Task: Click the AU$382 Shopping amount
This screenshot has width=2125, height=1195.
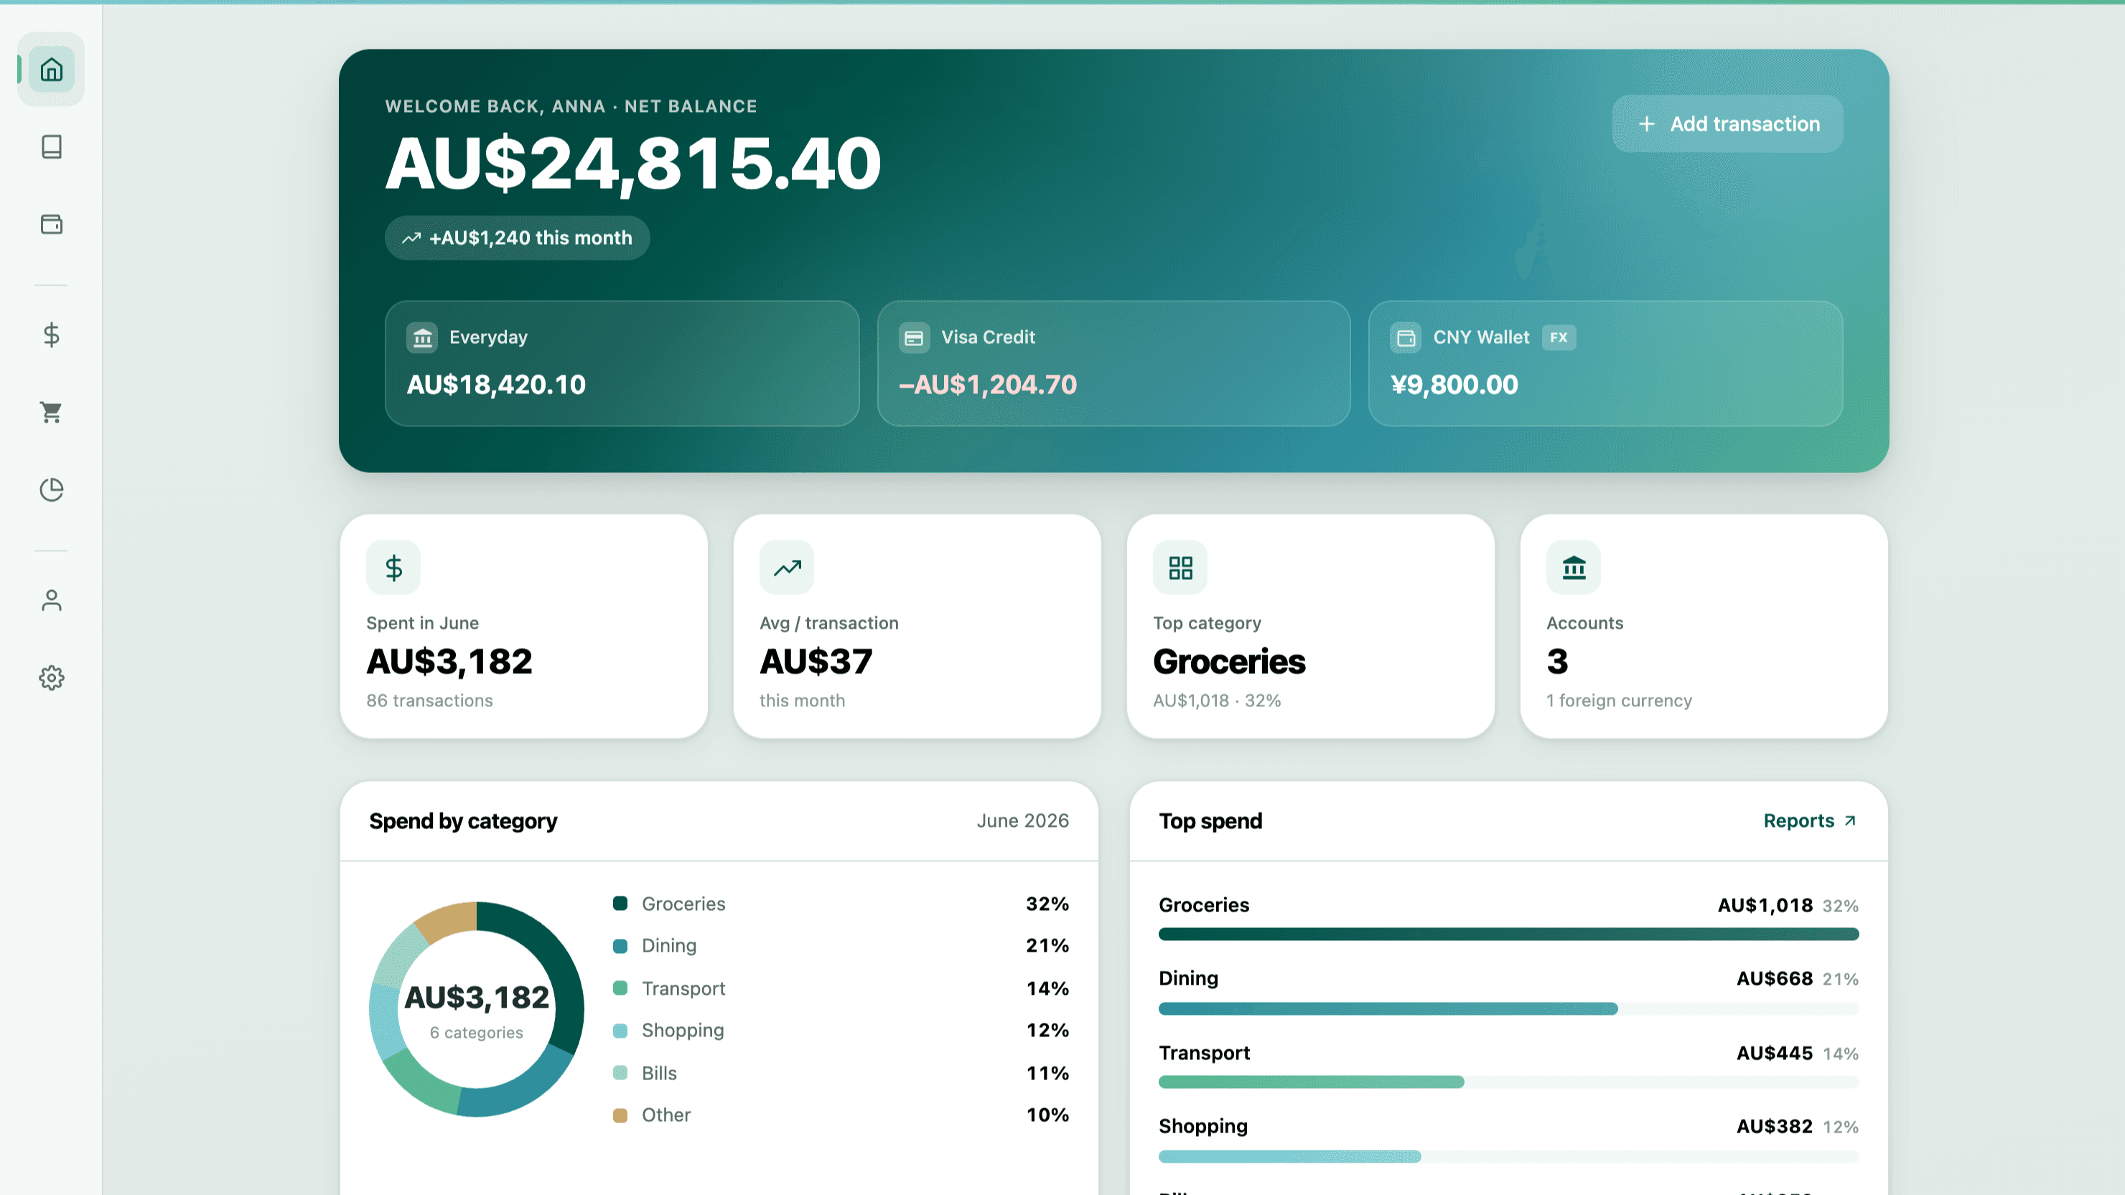Action: [1775, 1127]
